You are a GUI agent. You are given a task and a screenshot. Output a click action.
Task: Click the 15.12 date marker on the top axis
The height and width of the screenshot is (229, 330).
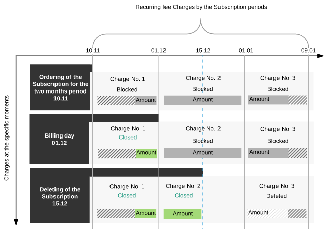click(203, 50)
